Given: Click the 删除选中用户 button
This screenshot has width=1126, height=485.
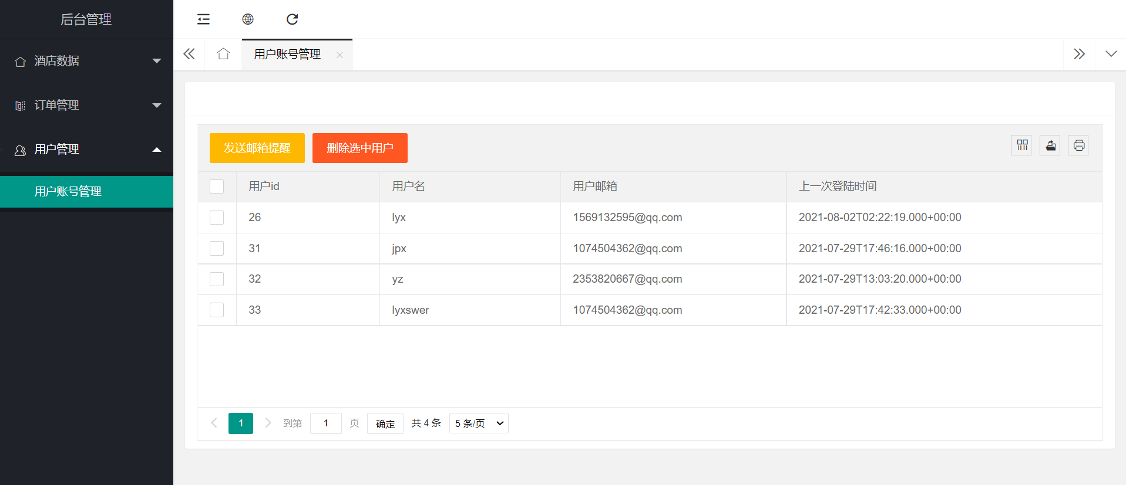Looking at the screenshot, I should click(359, 148).
